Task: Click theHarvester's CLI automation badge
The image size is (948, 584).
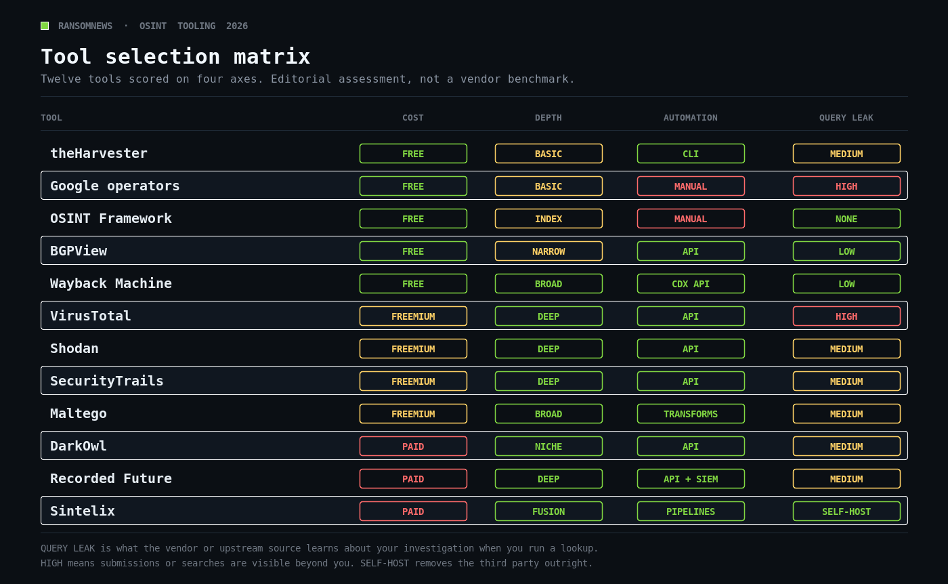Action: [691, 154]
